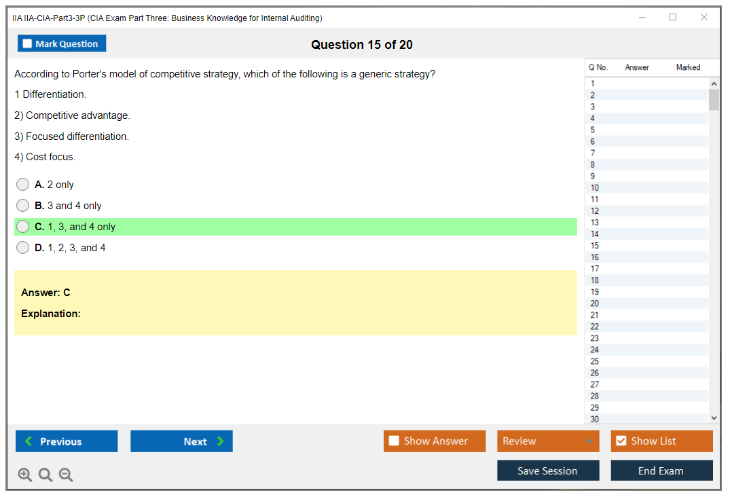Save the current exam session

click(548, 471)
